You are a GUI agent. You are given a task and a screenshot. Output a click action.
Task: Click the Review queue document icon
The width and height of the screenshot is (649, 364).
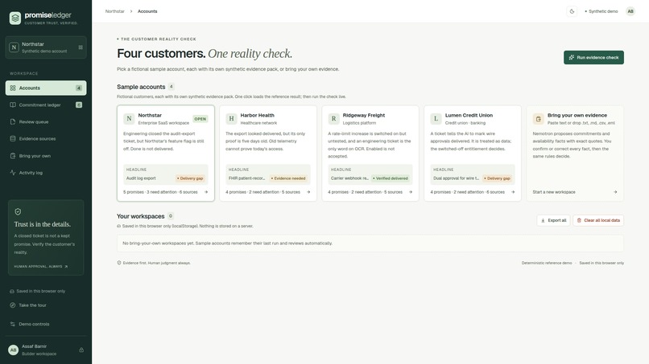[x=13, y=122]
